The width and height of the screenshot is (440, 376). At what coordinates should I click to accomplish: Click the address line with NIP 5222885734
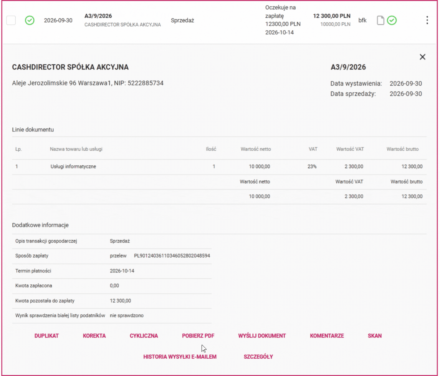(88, 83)
